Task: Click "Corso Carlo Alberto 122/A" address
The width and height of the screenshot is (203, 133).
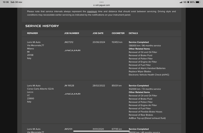Action: [40, 89]
